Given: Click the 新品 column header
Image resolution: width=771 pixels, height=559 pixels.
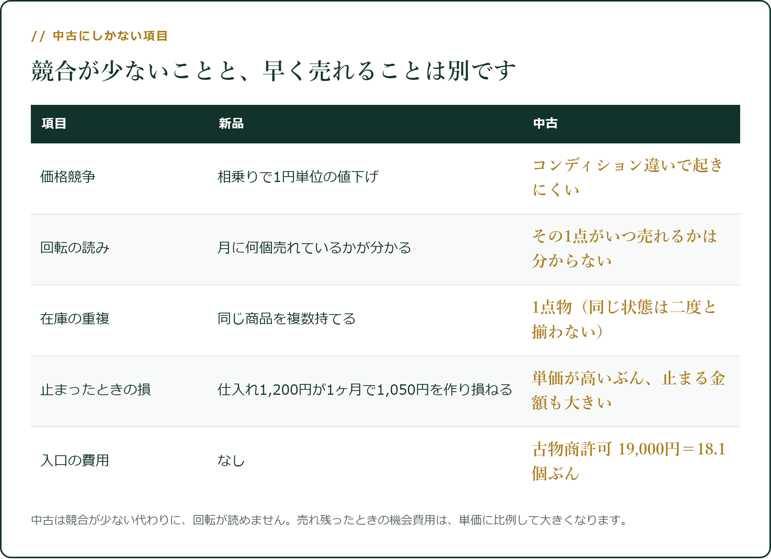Looking at the screenshot, I should 231,123.
